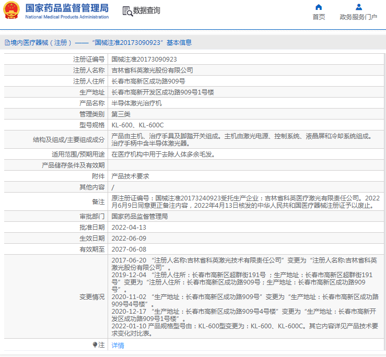
Task: Click the lightbulb icon beside 注
Action: pyautogui.click(x=95, y=345)
